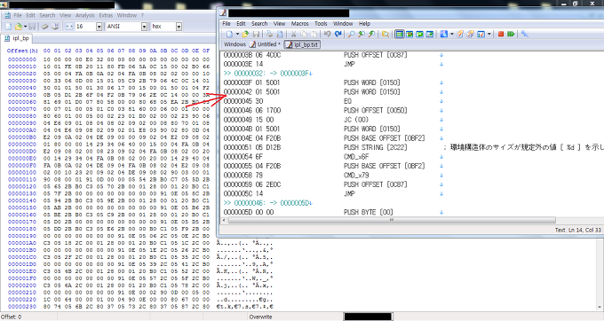Click the first magnifier Find icon
The width and height of the screenshot is (604, 321).
[x=351, y=35]
